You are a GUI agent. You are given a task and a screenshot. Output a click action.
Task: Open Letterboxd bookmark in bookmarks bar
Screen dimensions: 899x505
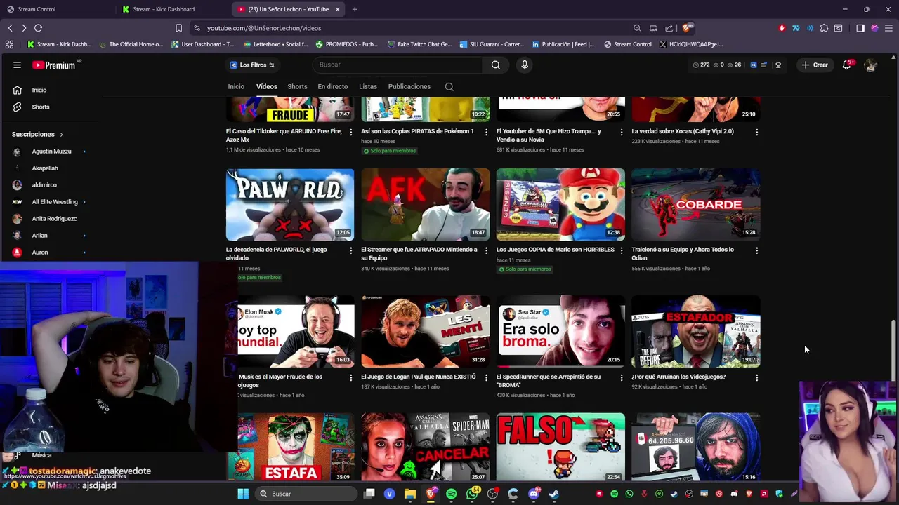(x=275, y=44)
